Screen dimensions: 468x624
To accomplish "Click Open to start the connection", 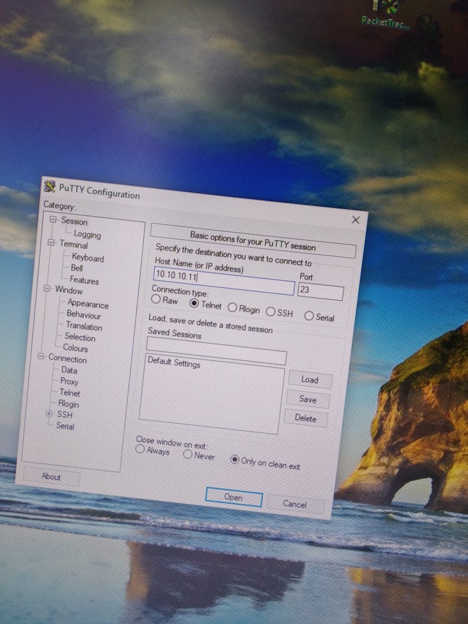I will 233,497.
